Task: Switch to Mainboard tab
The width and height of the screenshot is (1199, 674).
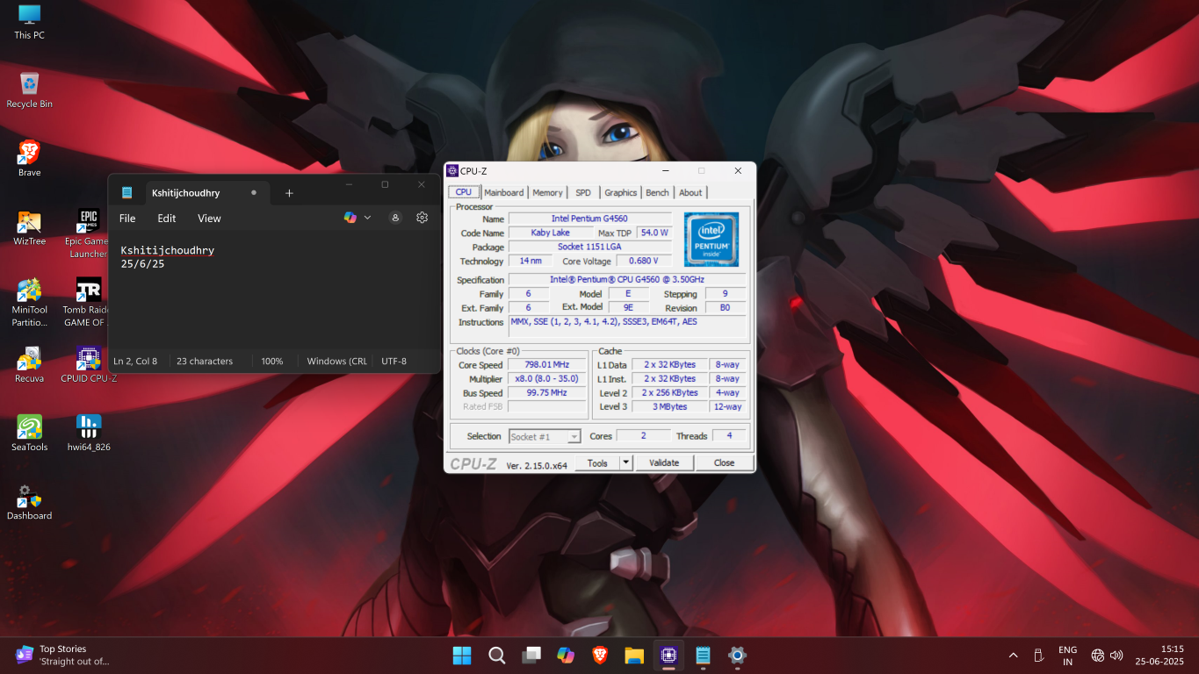Action: (504, 192)
